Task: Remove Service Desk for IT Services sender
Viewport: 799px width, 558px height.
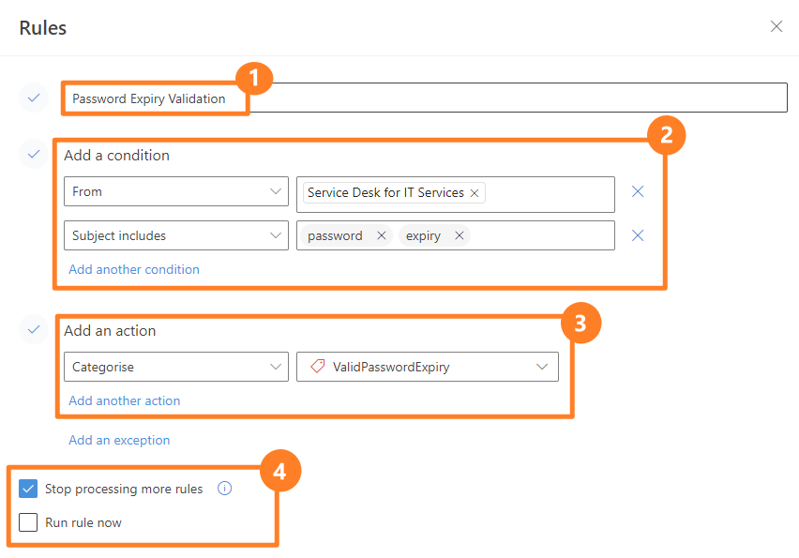Action: [x=475, y=193]
